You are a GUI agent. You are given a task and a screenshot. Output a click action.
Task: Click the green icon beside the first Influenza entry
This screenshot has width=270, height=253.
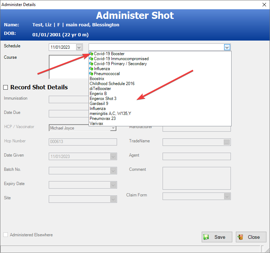(91, 69)
